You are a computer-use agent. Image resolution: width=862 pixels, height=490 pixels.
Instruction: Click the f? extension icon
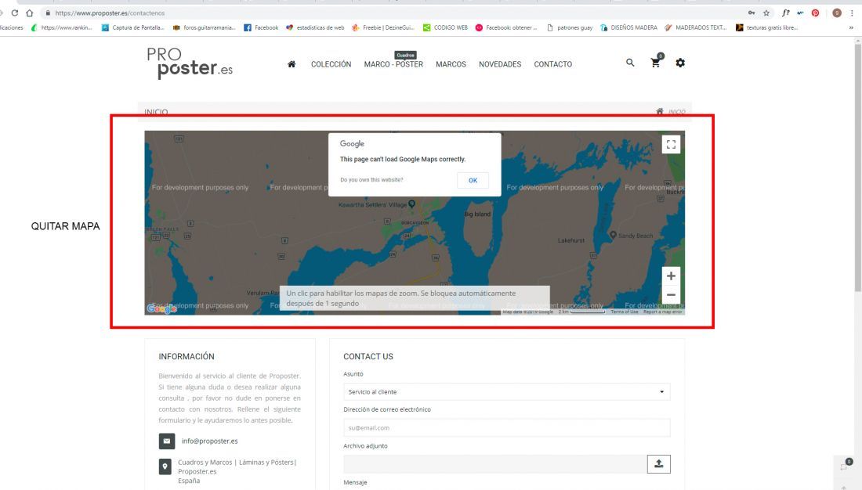pyautogui.click(x=785, y=13)
